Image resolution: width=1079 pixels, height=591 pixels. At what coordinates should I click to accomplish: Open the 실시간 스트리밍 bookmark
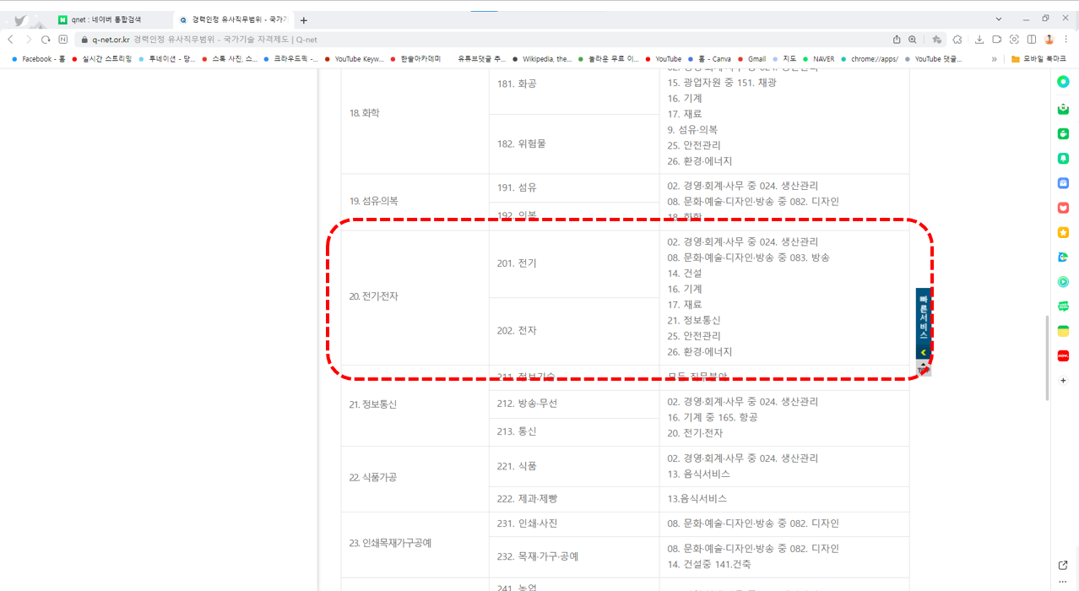click(x=104, y=59)
